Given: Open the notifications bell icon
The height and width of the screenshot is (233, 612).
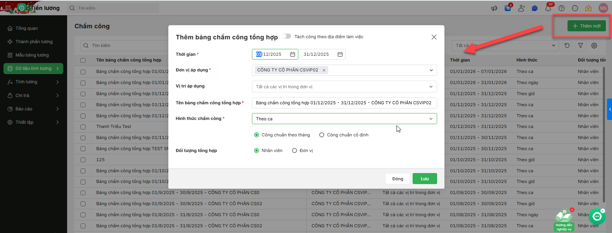Looking at the screenshot, I should (548, 8).
